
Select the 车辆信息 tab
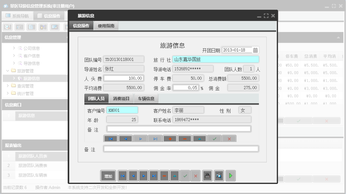(146, 99)
